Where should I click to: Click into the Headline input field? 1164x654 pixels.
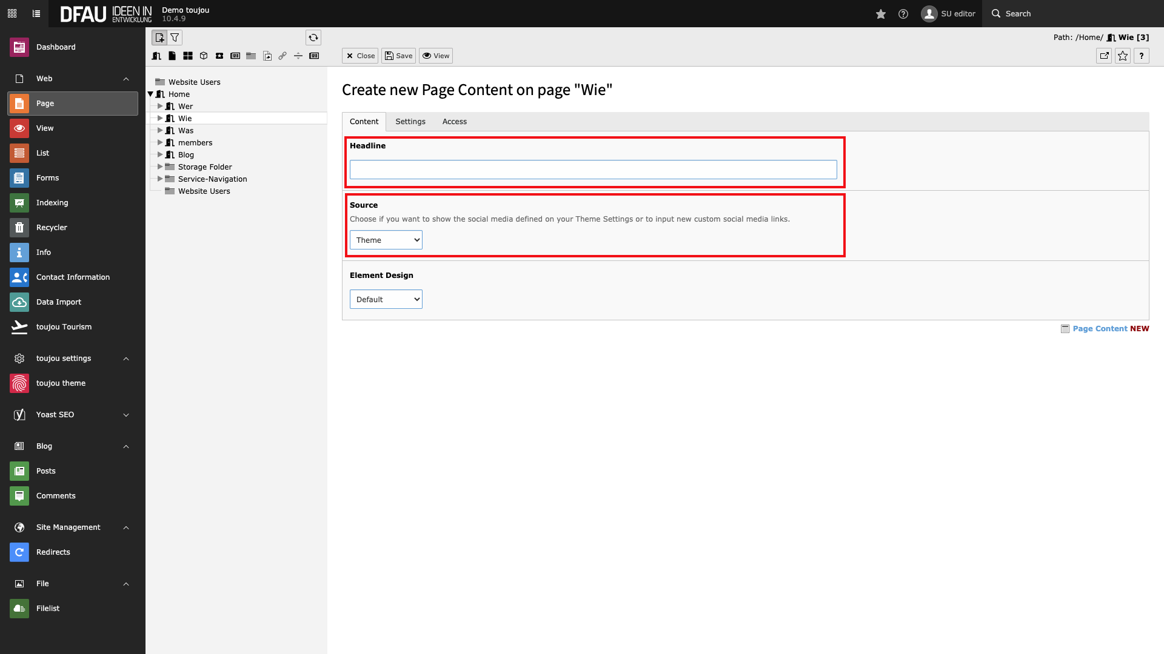[593, 170]
